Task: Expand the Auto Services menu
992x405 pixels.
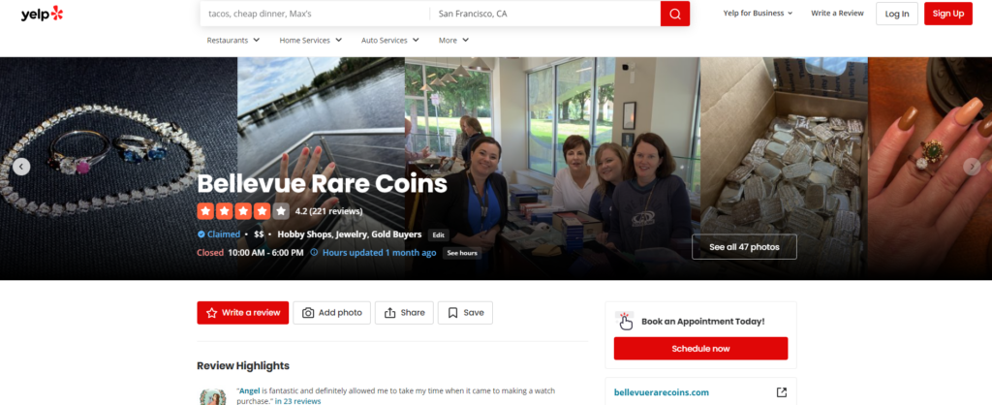Action: coord(389,40)
